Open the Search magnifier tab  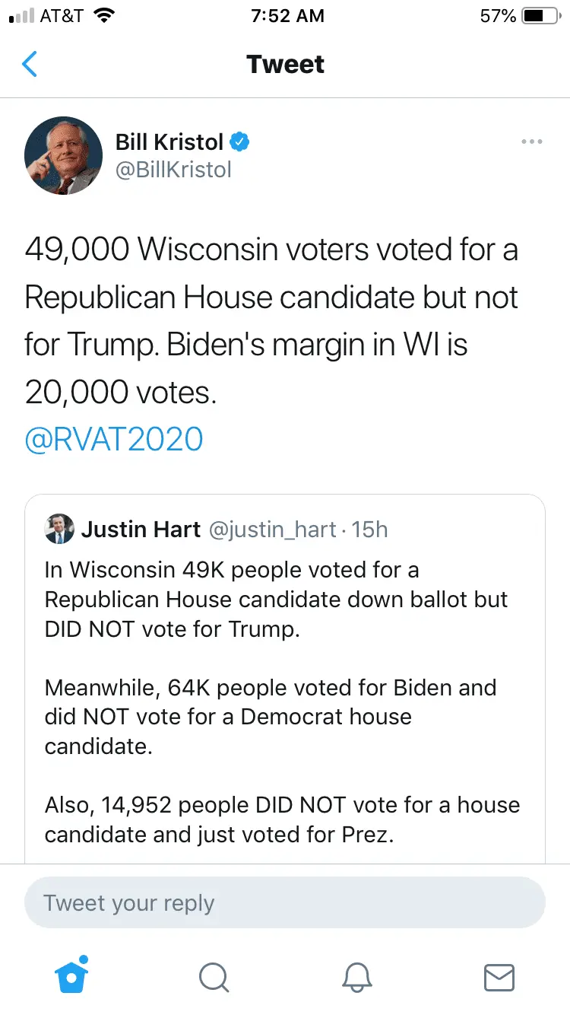(x=214, y=977)
